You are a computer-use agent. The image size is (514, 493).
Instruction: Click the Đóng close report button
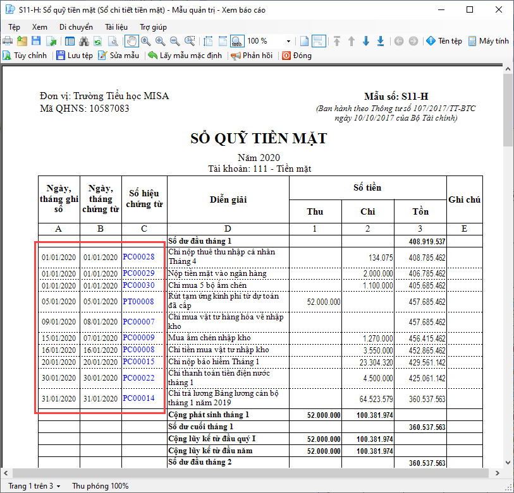(297, 56)
